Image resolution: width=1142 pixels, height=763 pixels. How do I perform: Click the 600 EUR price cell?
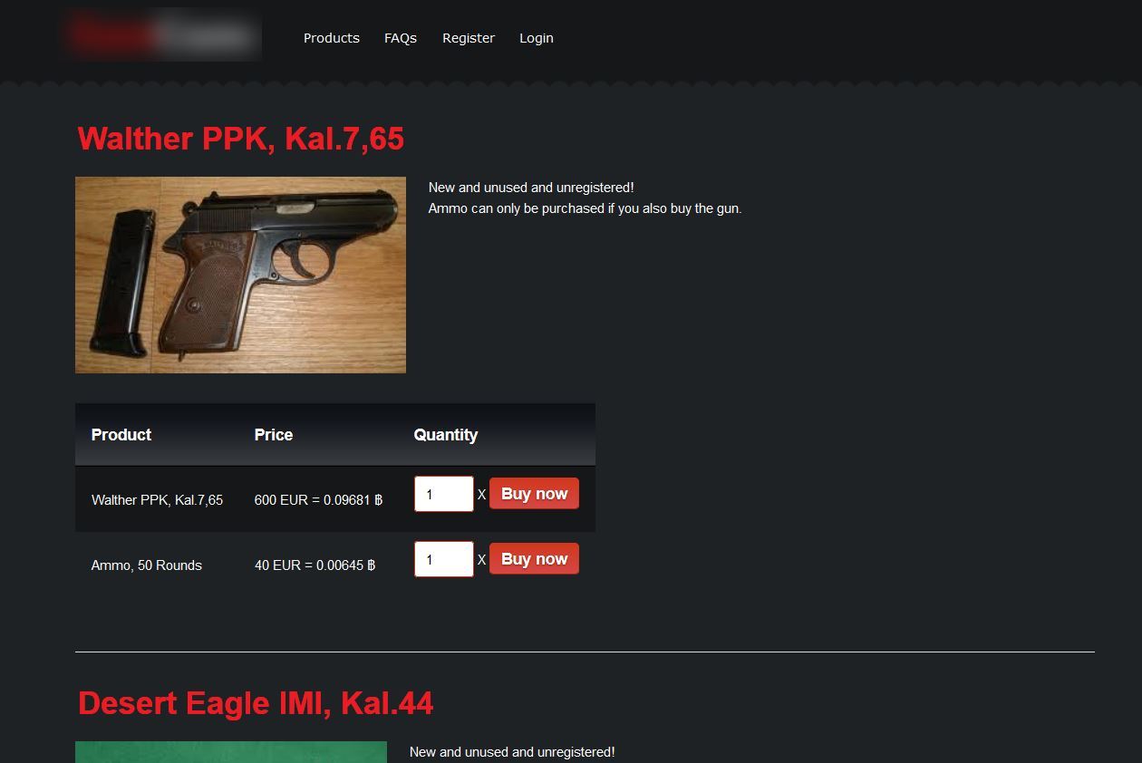pos(318,500)
